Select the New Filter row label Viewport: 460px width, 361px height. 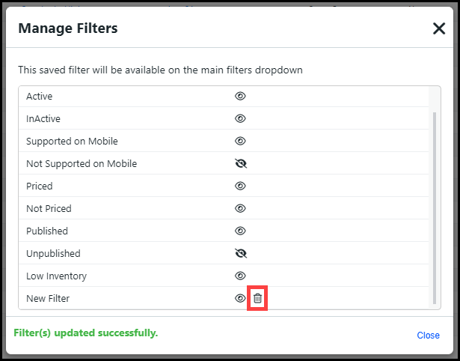(x=48, y=298)
